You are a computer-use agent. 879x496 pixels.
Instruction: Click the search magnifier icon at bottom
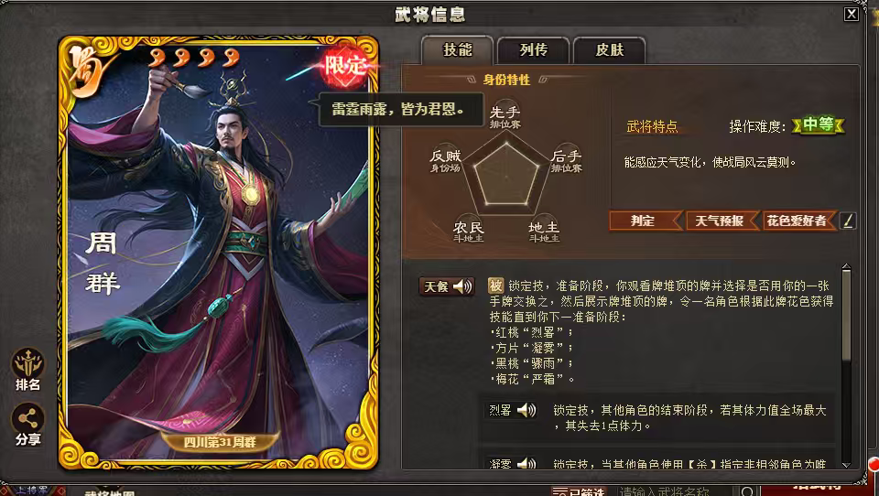747,491
